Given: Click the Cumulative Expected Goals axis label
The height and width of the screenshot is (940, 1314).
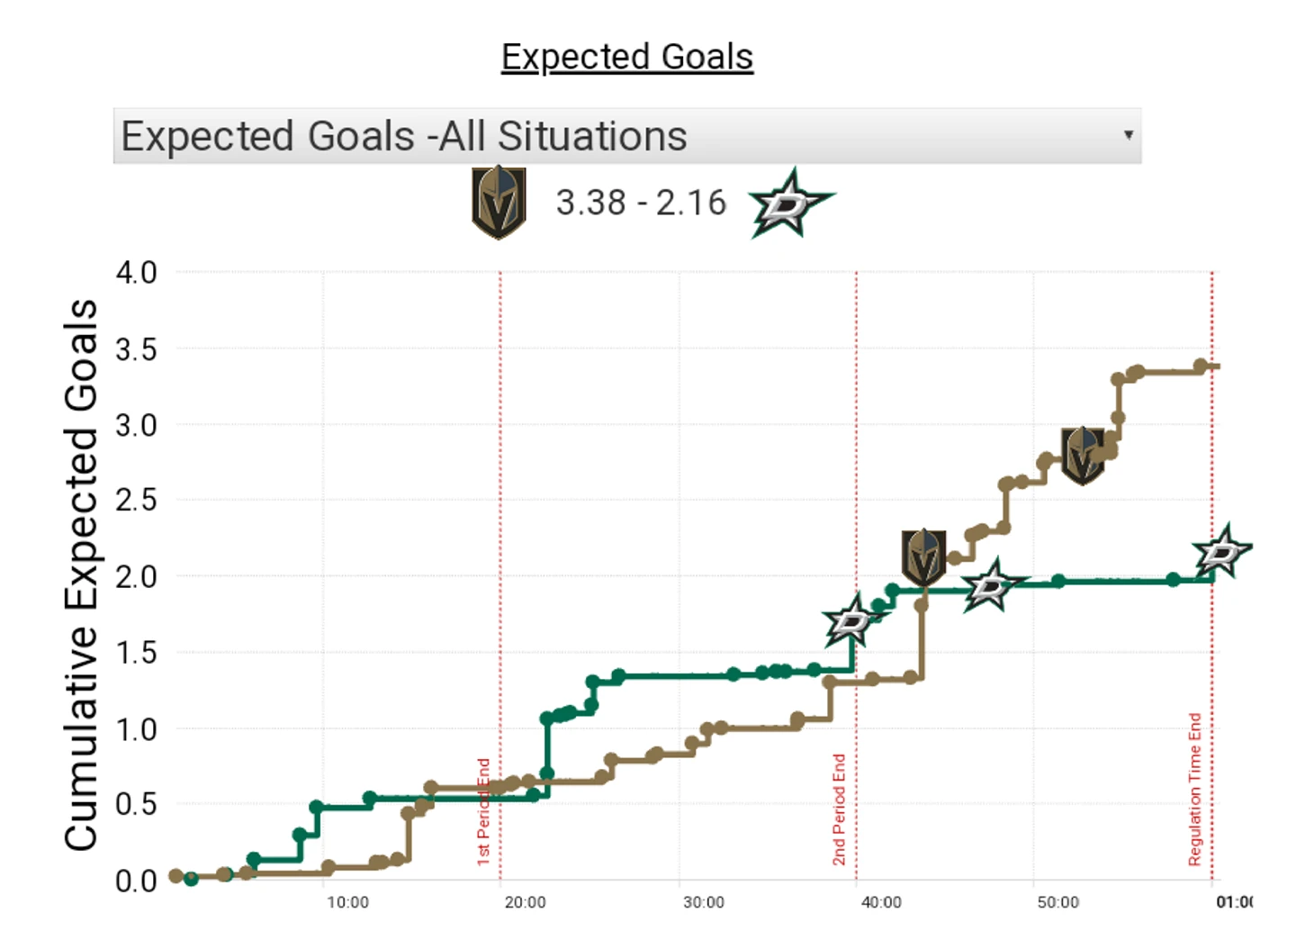Looking at the screenshot, I should [x=81, y=575].
